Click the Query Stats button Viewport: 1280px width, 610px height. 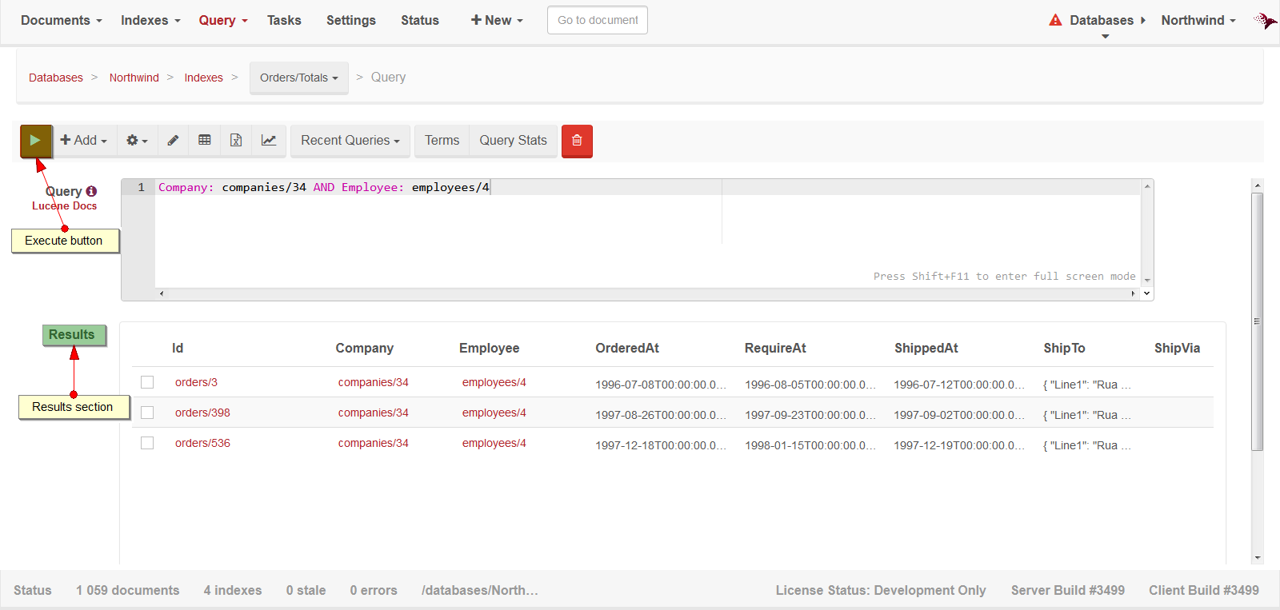pyautogui.click(x=514, y=141)
